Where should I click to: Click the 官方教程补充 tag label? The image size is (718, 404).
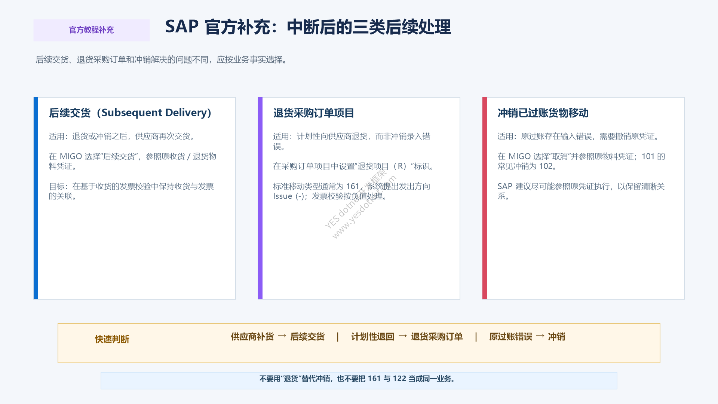(x=91, y=30)
